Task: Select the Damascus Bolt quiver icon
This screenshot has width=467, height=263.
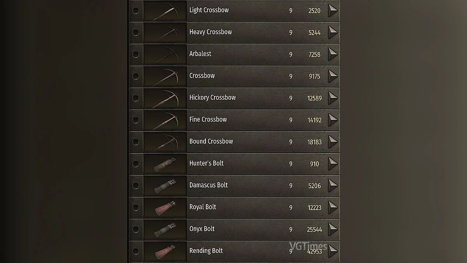Action: pyautogui.click(x=165, y=185)
